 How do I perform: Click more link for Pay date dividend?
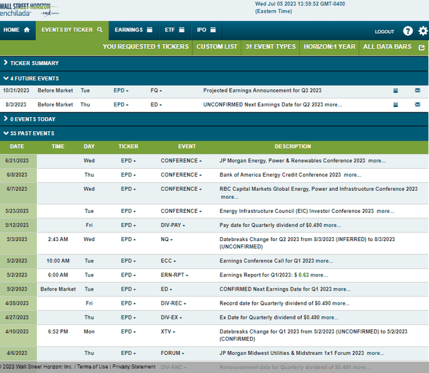click(x=332, y=226)
